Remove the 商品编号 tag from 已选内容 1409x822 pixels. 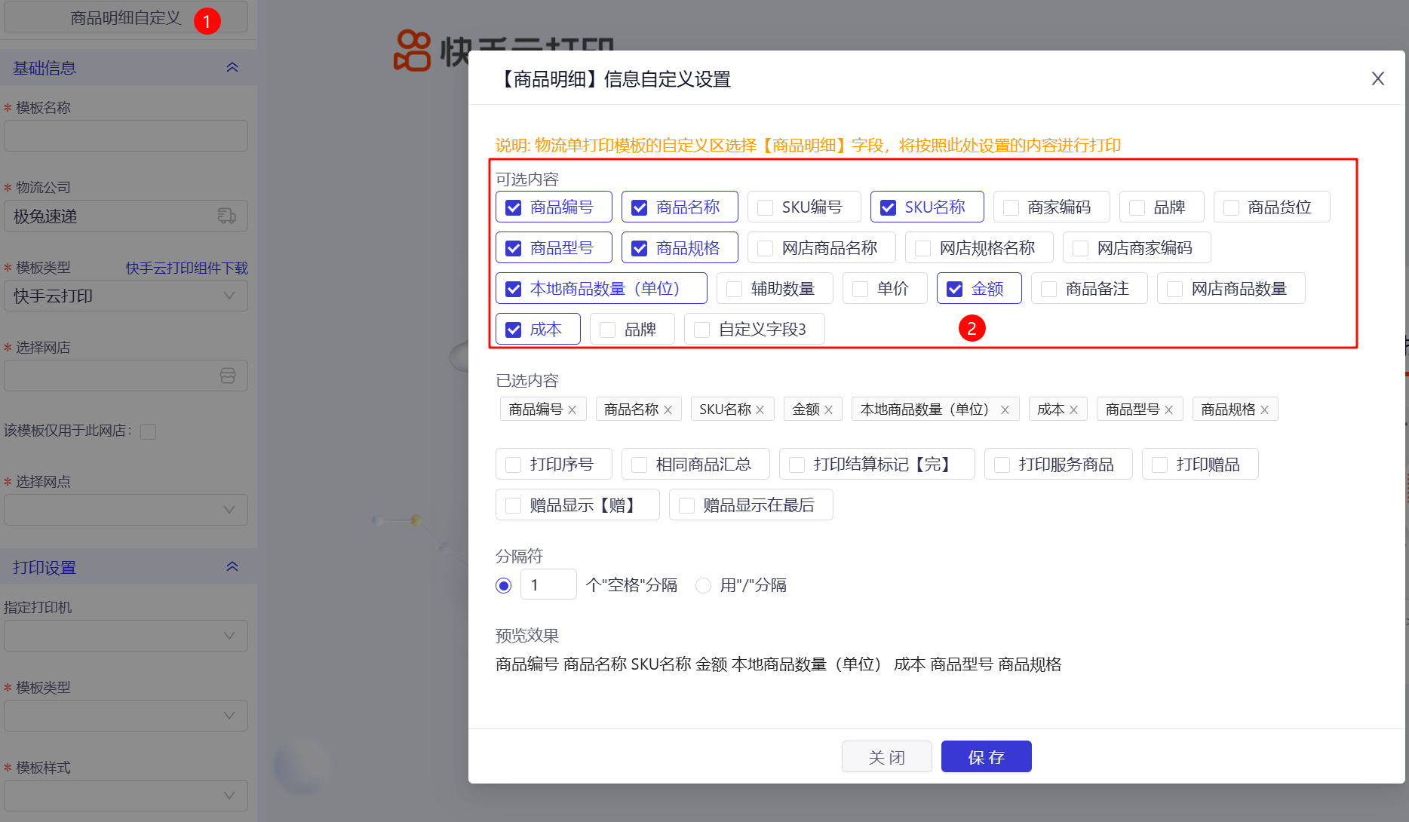pos(573,409)
